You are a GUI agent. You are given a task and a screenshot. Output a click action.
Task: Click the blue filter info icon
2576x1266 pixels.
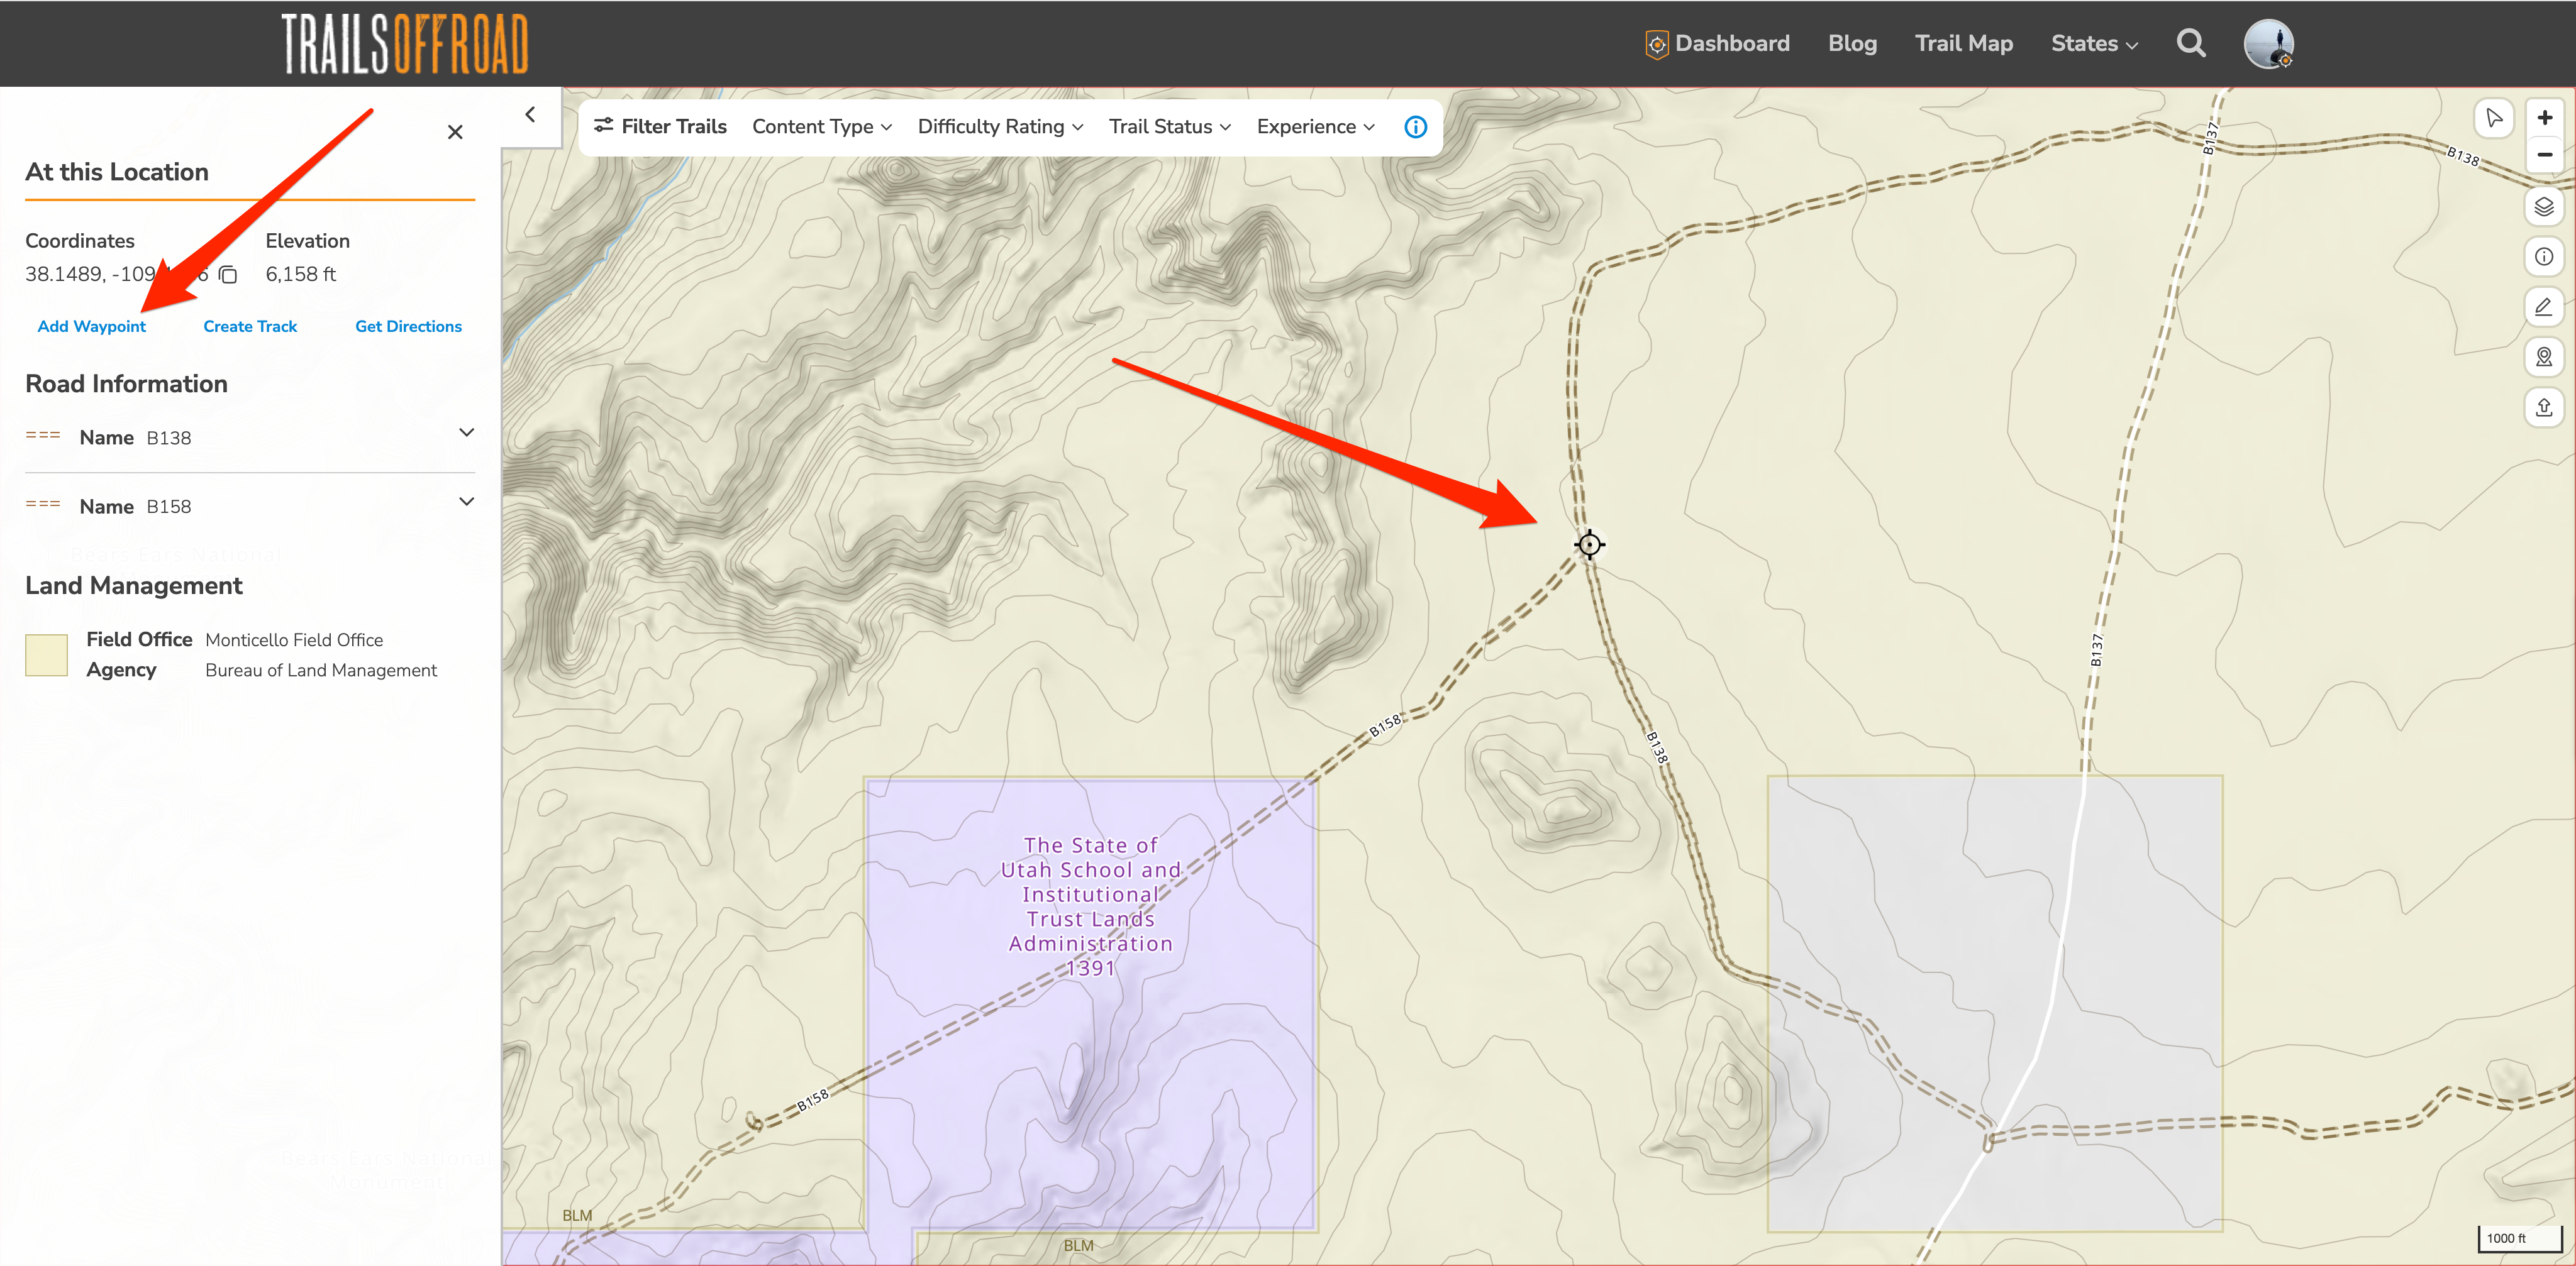1415,127
